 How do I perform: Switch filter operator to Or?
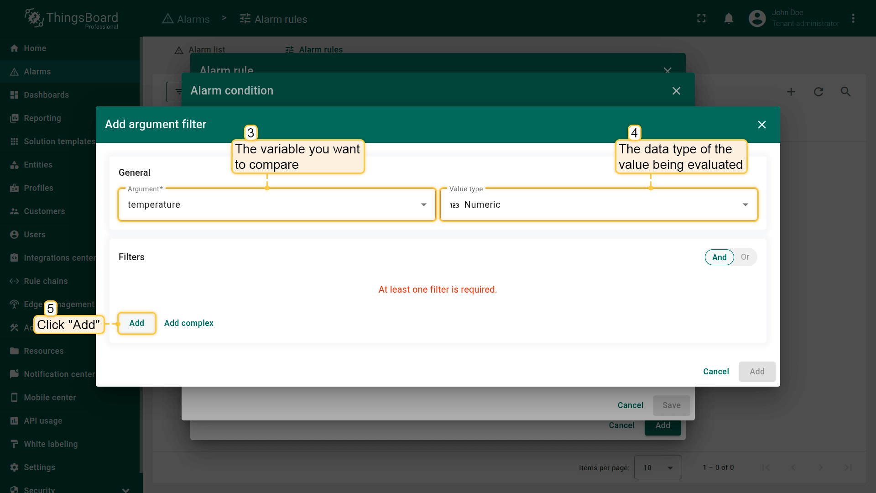click(x=745, y=257)
